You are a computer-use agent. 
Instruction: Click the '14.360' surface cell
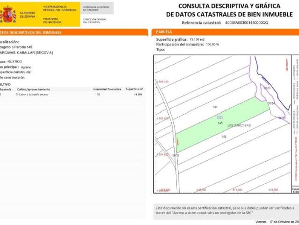(x=138, y=94)
